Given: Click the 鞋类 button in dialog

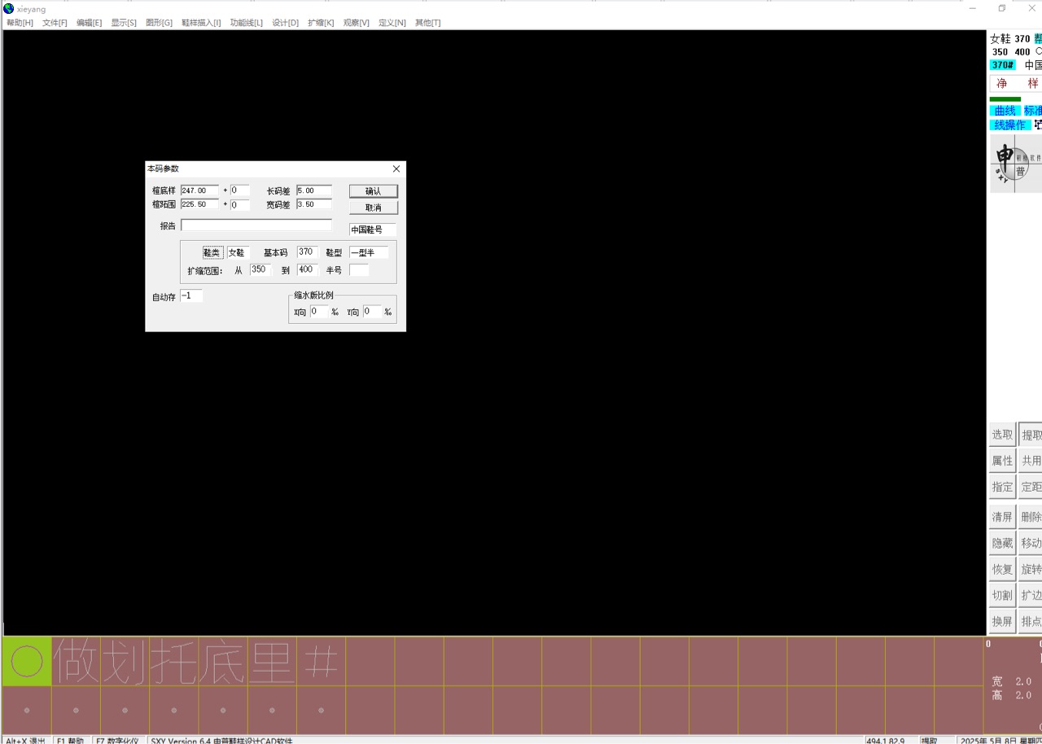Looking at the screenshot, I should pos(212,252).
